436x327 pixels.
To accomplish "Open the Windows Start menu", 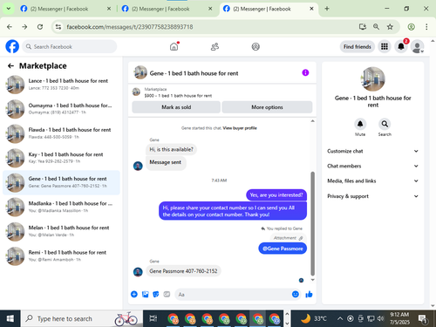I will point(10,319).
